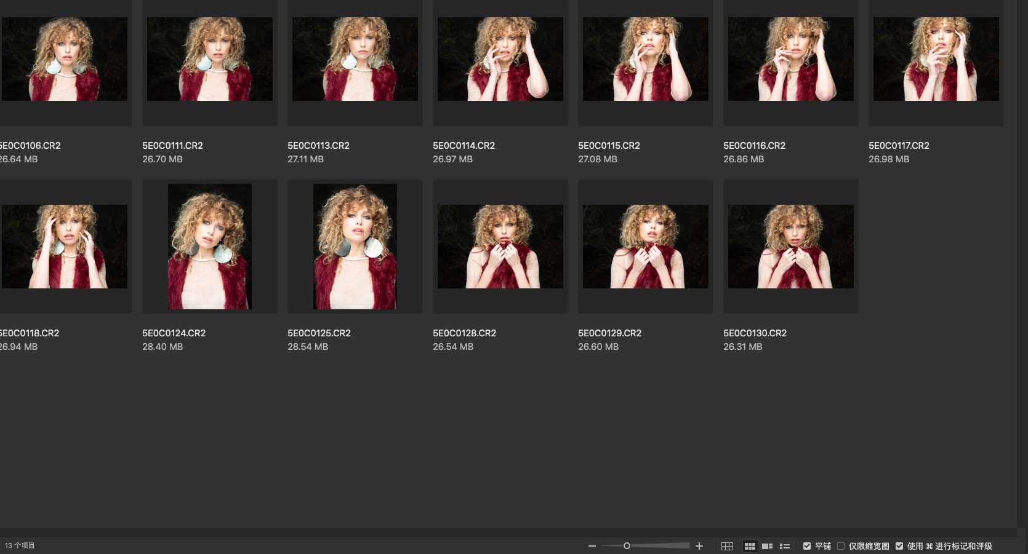Click thumbnail 5E0C0129.CR2
Image resolution: width=1028 pixels, height=554 pixels.
coord(645,247)
